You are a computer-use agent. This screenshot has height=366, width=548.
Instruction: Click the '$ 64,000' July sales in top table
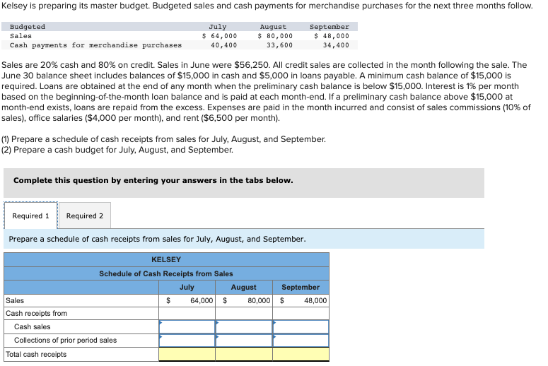pyautogui.click(x=219, y=36)
